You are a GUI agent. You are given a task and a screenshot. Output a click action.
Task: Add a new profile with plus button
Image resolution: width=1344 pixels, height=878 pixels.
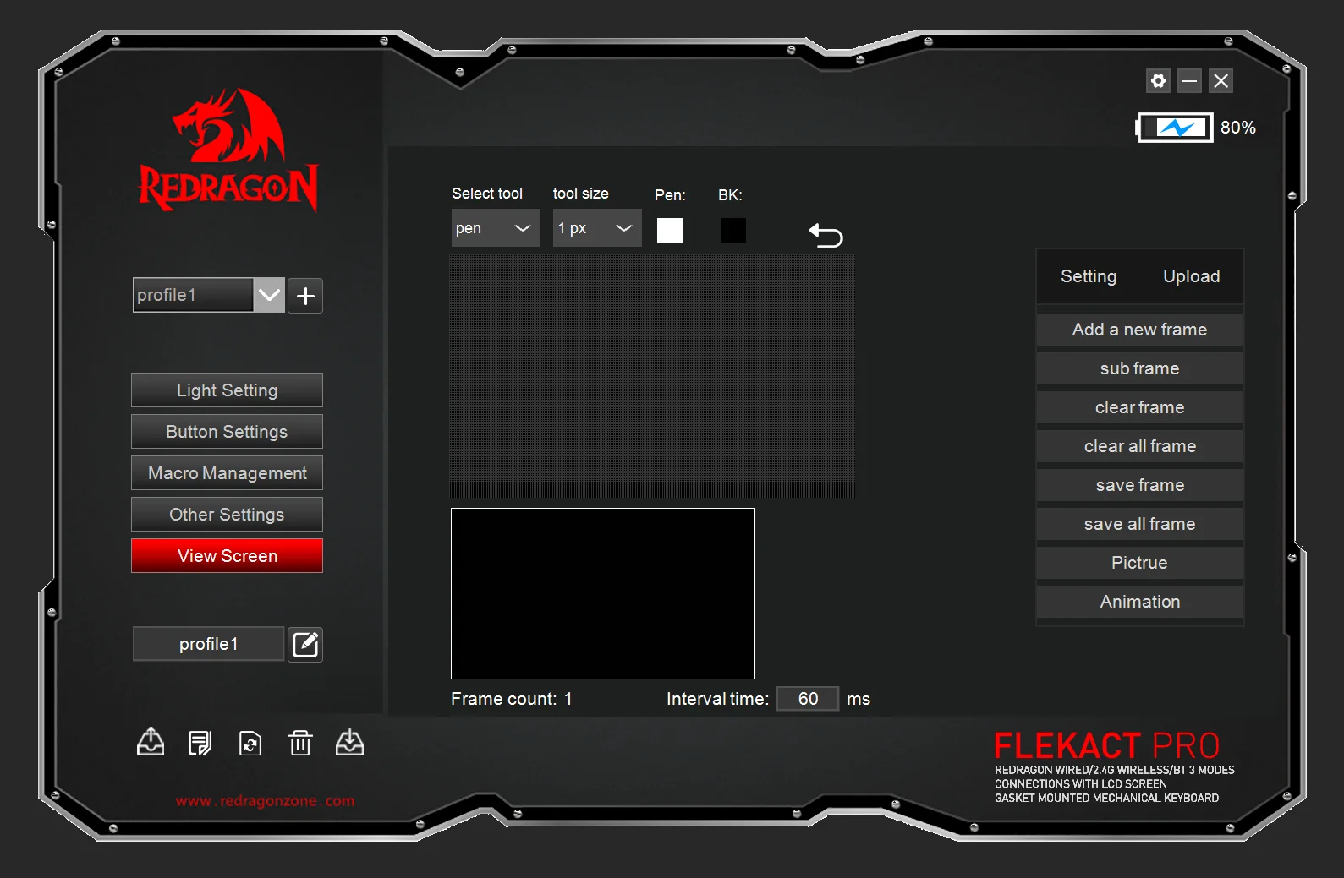[305, 296]
